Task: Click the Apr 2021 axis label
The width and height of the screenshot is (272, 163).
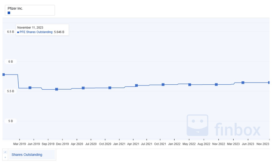Action: pyautogui.click(x=133, y=144)
